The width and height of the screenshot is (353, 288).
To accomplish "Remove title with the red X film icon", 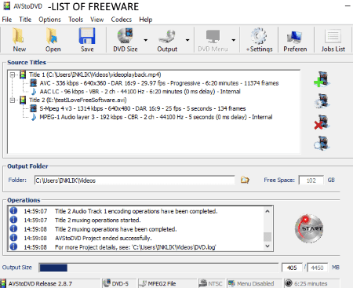I will click(x=322, y=122).
